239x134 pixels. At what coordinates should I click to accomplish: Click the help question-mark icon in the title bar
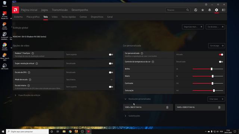[206, 4]
